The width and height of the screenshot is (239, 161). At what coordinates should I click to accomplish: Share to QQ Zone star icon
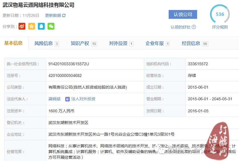(x=32, y=26)
